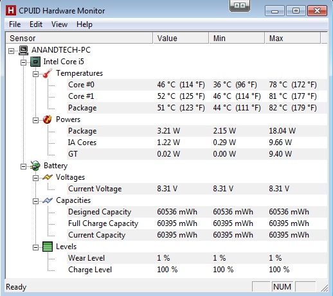Open the View menu

pyautogui.click(x=59, y=24)
